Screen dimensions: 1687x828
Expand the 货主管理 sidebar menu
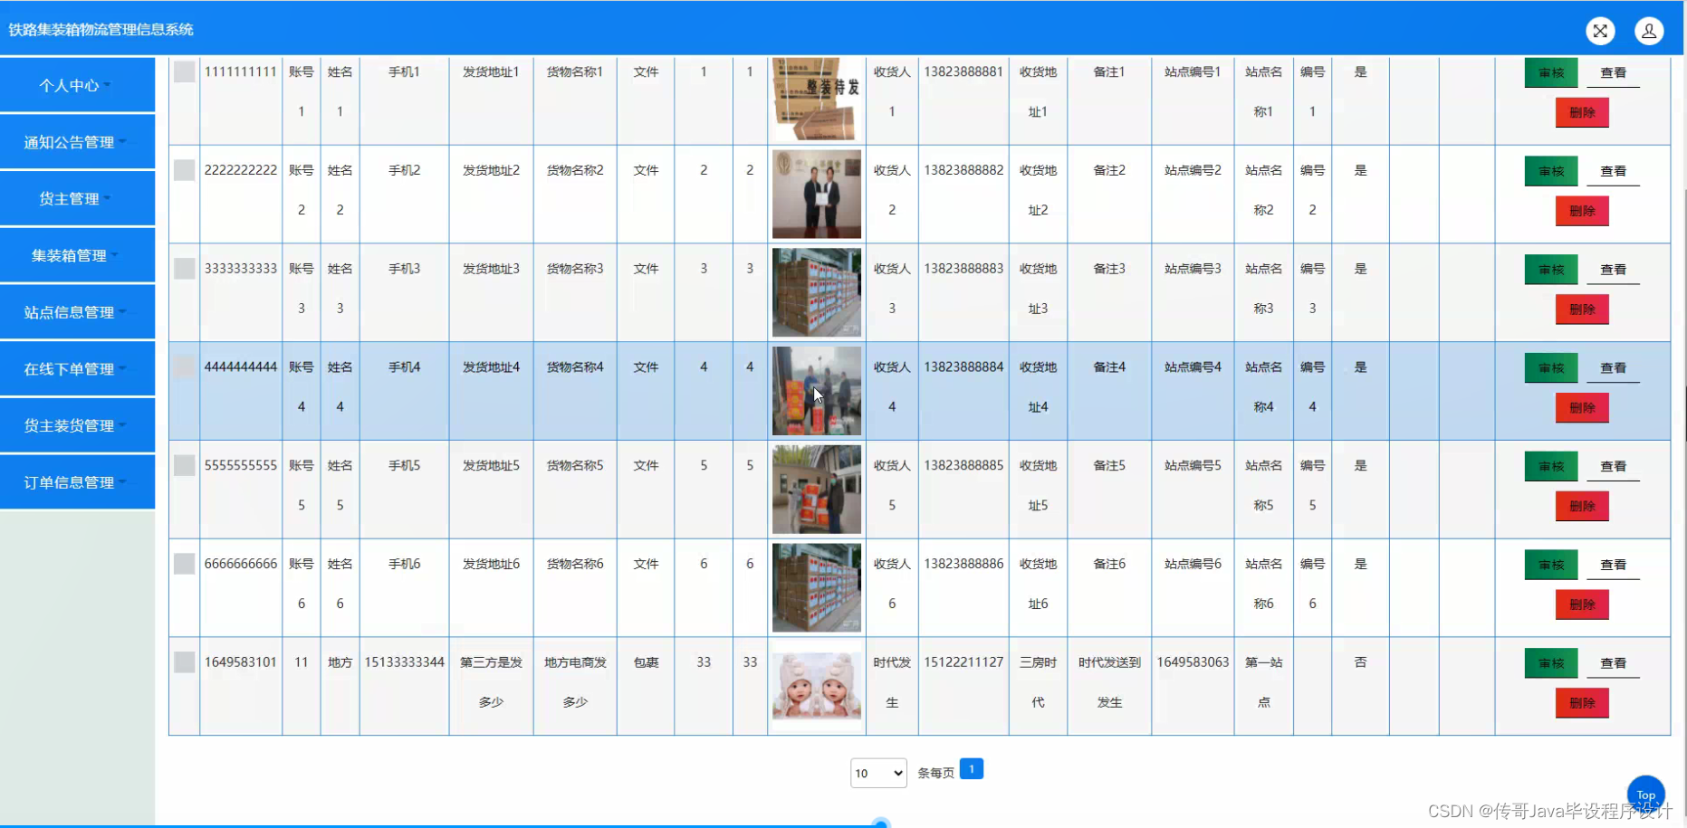(77, 198)
